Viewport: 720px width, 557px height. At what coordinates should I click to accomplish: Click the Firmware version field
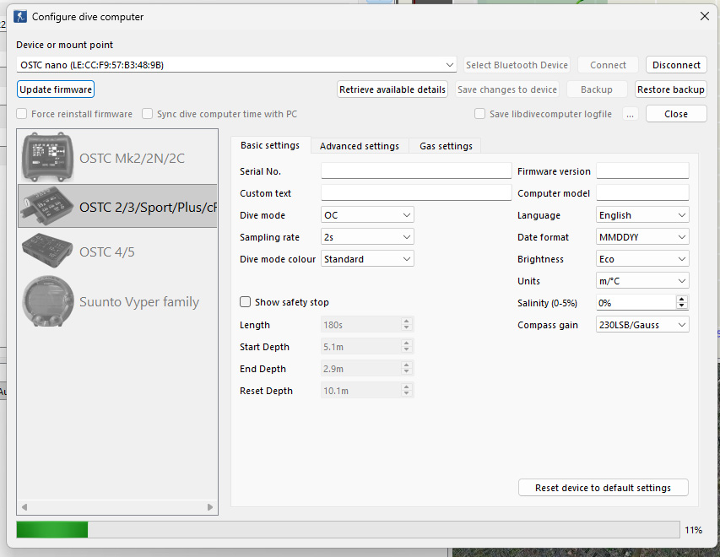[642, 170]
